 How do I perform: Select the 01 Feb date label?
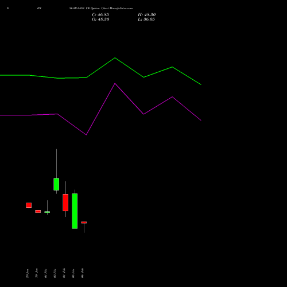point(46,273)
